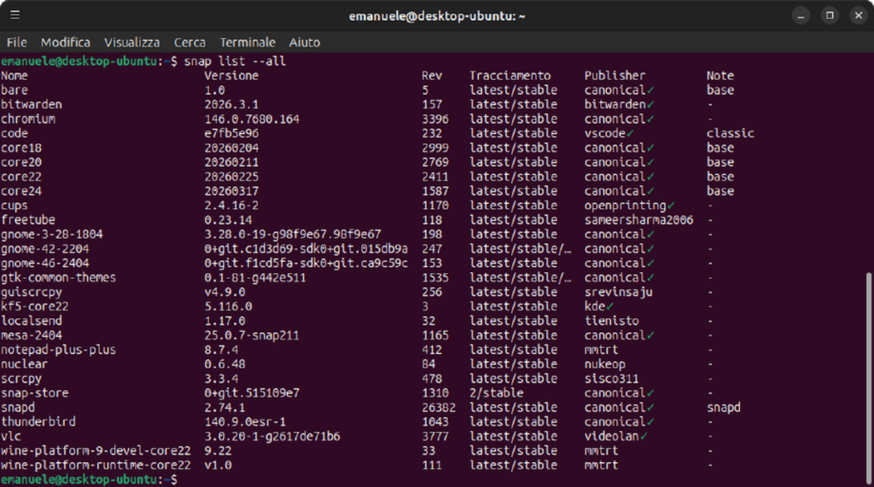
Task: Click vlc version '3.0.20-1-g2617de71b6'
Action: (x=272, y=437)
